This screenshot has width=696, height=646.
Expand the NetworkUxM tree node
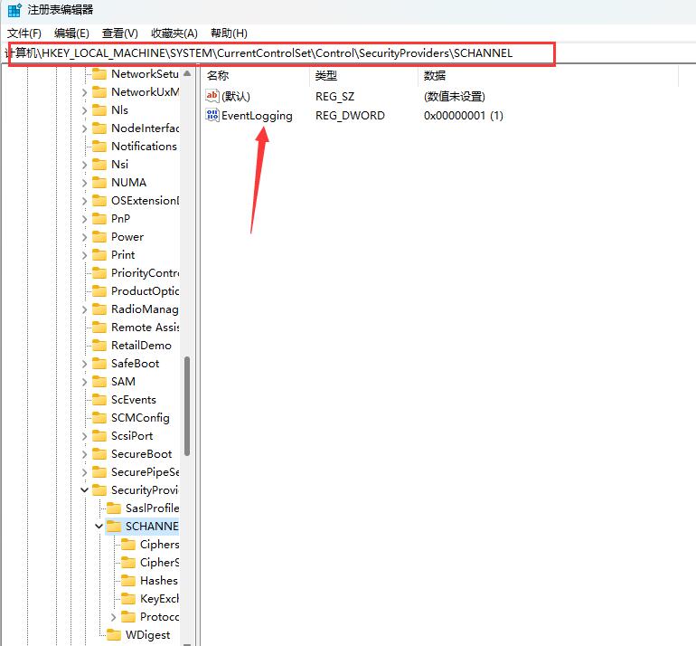pos(84,92)
